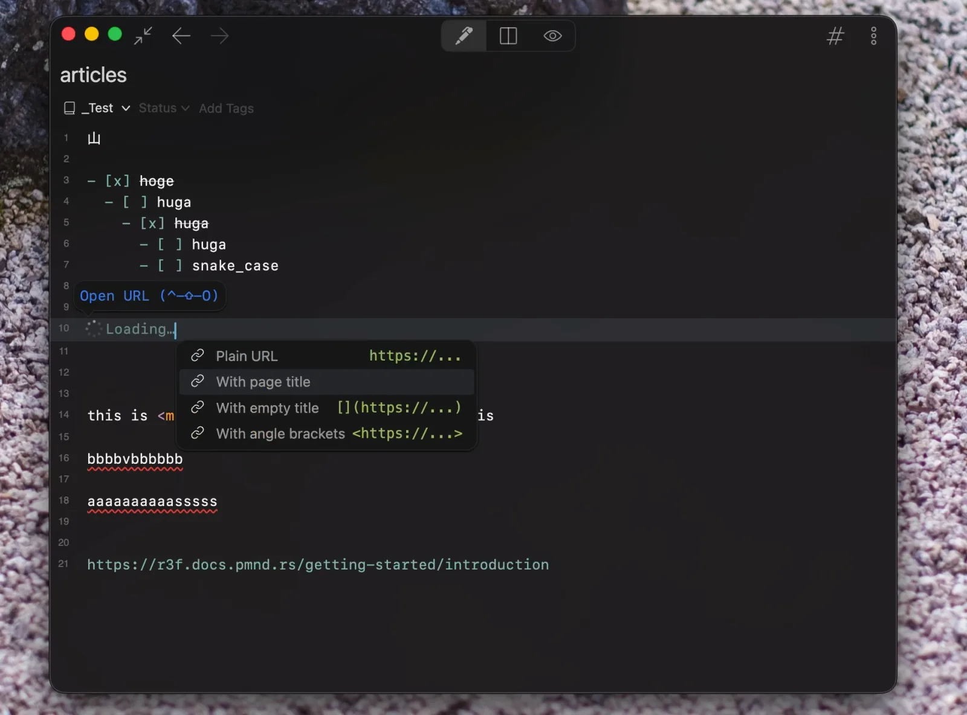Screen dimensions: 967x715
Task: Go back with the left arrow
Action: [x=181, y=36]
